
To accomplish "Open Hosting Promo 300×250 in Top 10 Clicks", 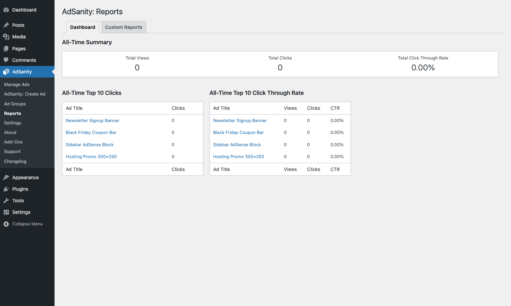I will pos(91,156).
